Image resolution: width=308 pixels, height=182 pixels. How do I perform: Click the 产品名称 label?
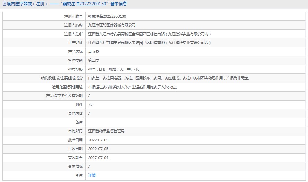point(76,52)
